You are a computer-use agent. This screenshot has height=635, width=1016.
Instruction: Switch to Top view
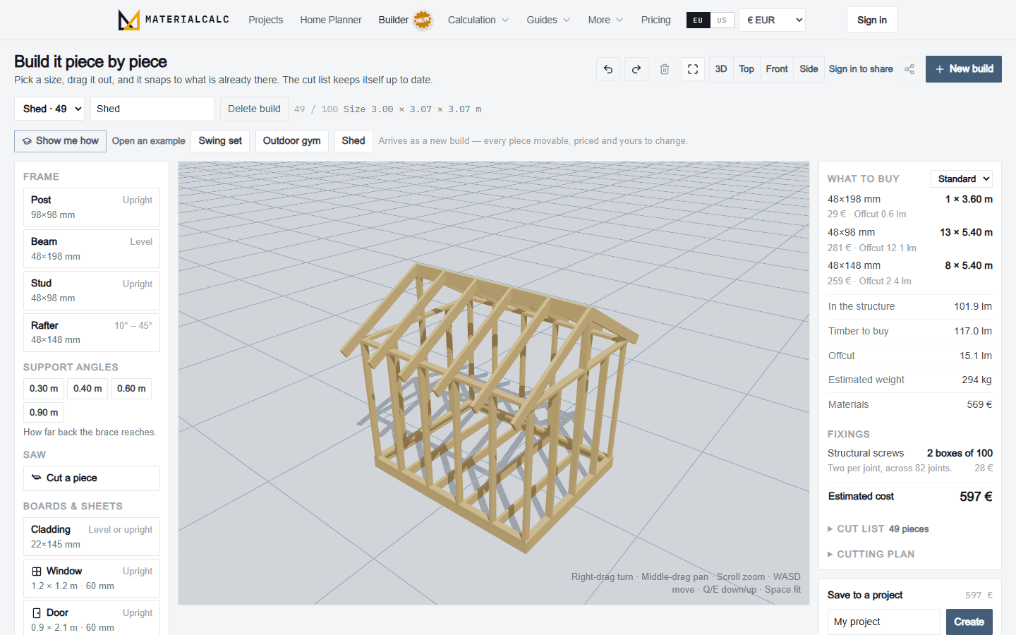click(746, 69)
